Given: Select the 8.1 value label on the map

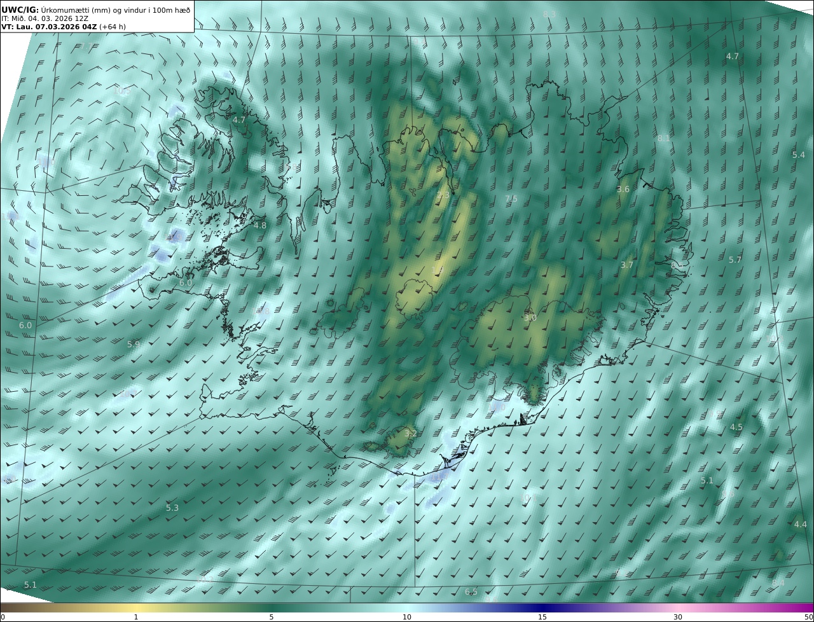Looking at the screenshot, I should pyautogui.click(x=664, y=138).
